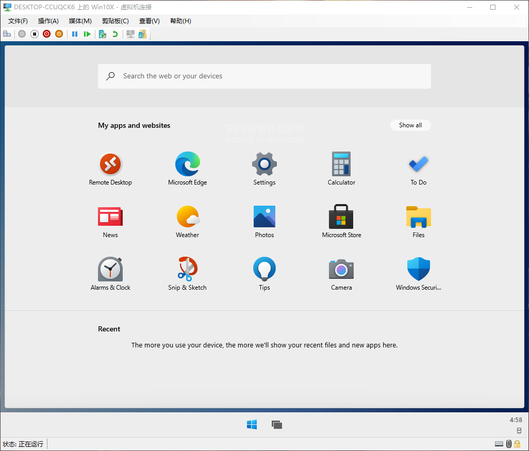
Task: Revert the VM using green arrow icon
Action: point(115,34)
